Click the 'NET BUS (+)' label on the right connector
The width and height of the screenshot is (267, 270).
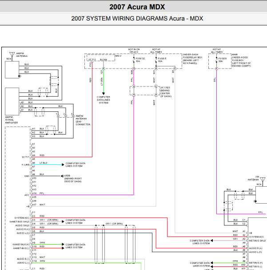click(256, 263)
